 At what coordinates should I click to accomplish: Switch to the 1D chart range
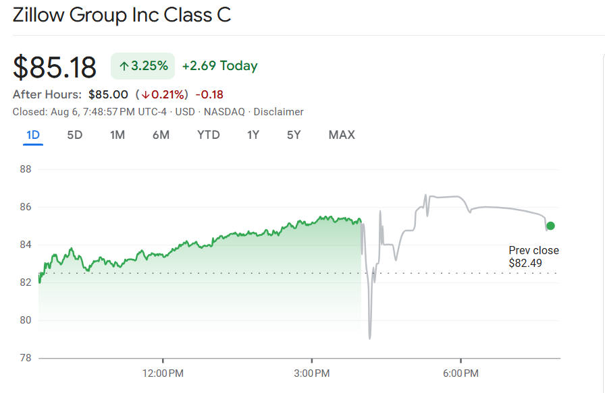tap(33, 135)
